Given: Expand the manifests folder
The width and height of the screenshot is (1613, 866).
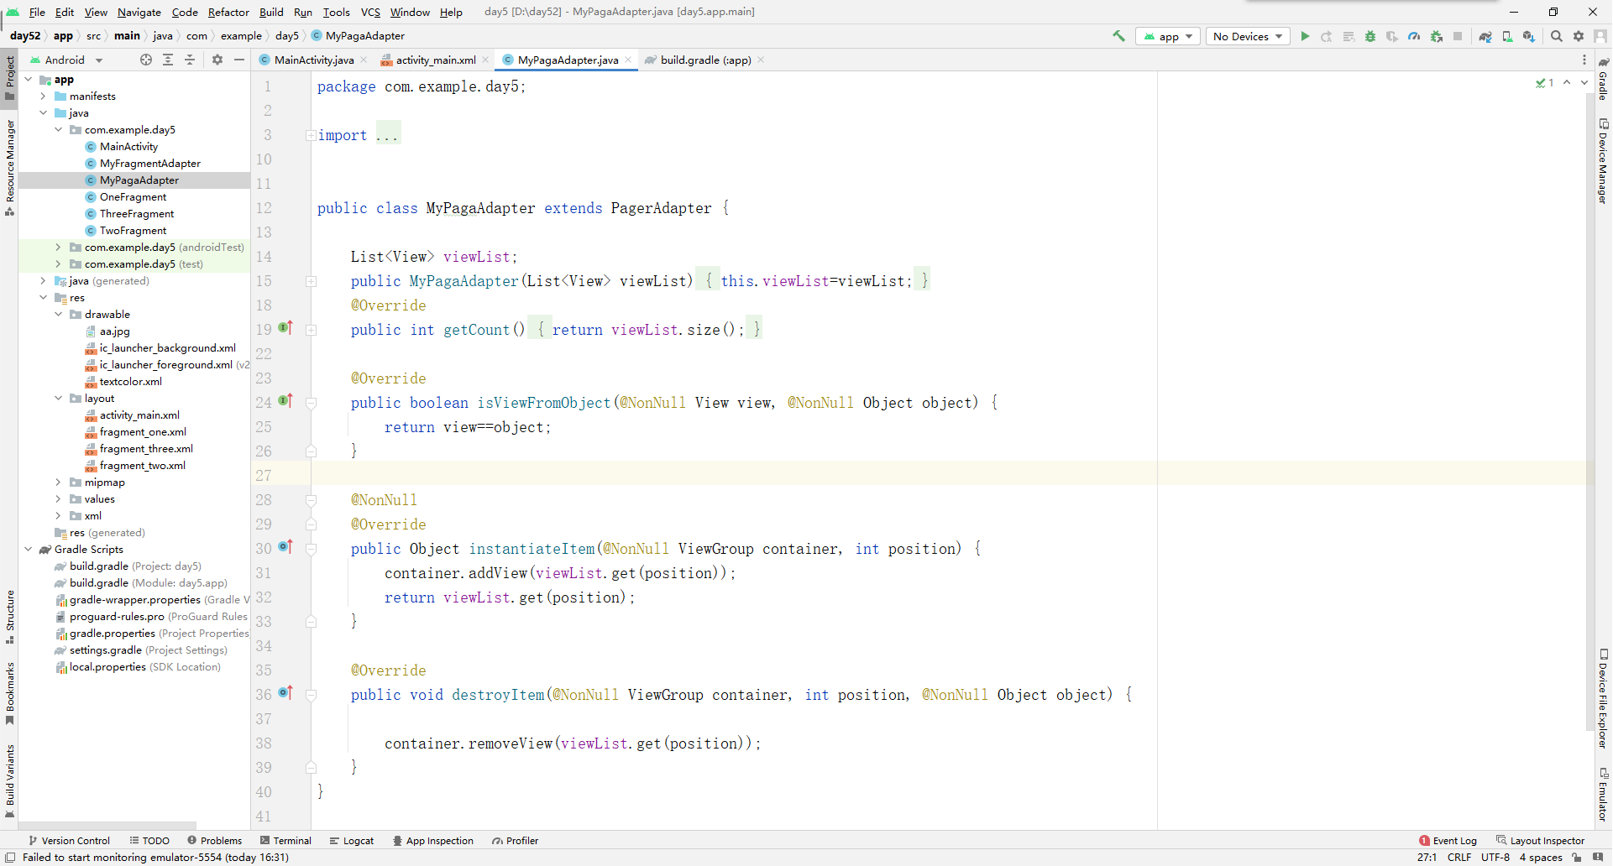Looking at the screenshot, I should click(x=43, y=97).
